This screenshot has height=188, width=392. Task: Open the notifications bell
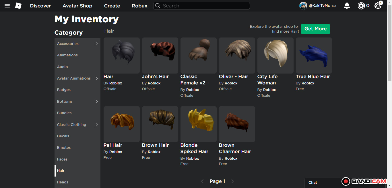coord(347,6)
